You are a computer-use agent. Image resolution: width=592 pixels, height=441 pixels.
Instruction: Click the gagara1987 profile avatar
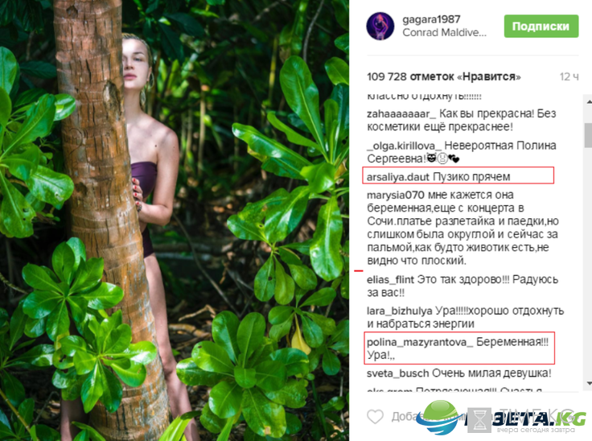(x=380, y=26)
